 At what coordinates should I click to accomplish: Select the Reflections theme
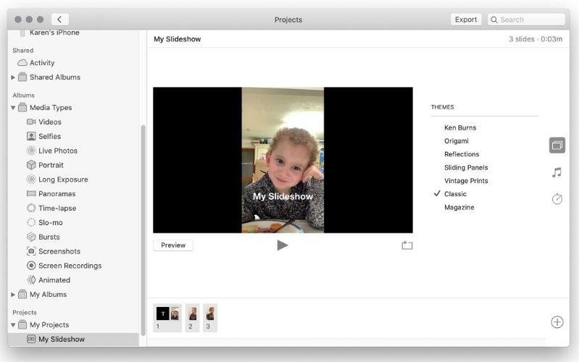click(x=462, y=154)
